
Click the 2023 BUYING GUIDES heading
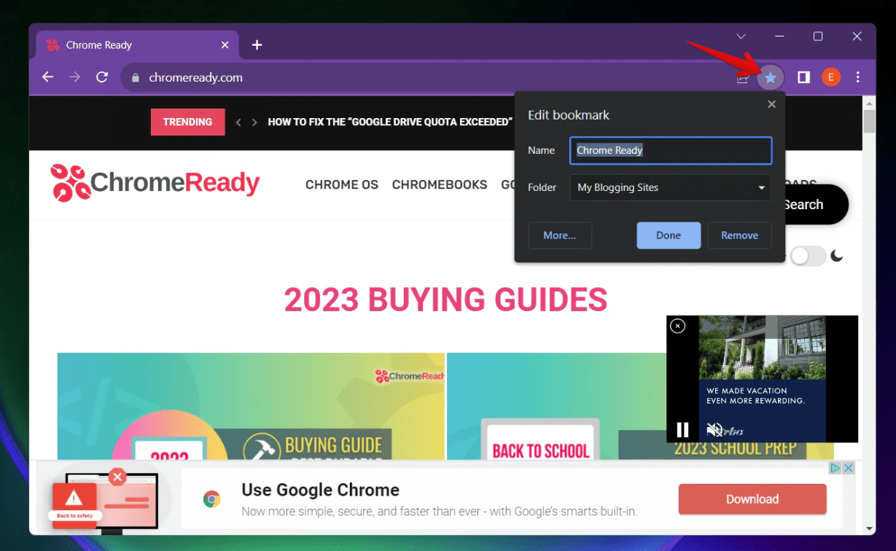click(x=445, y=300)
